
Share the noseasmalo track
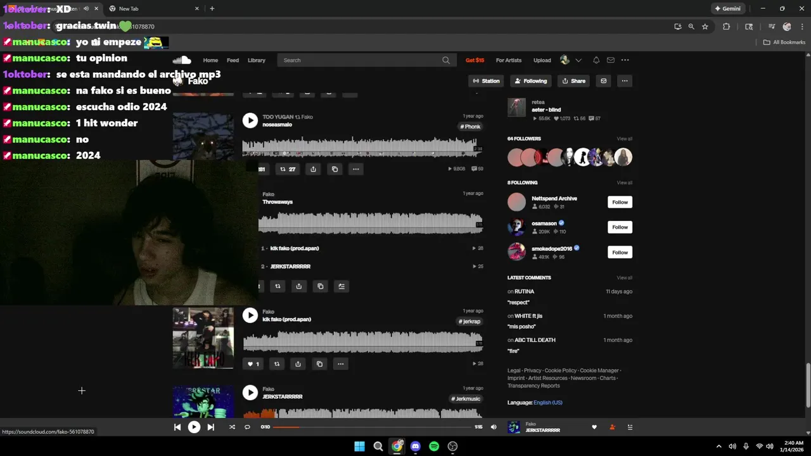[313, 169]
